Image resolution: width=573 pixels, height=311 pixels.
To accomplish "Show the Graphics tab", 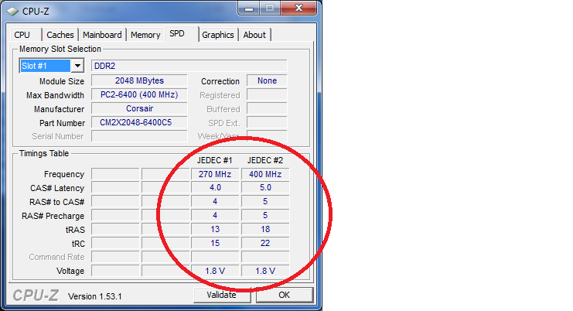I will point(218,35).
